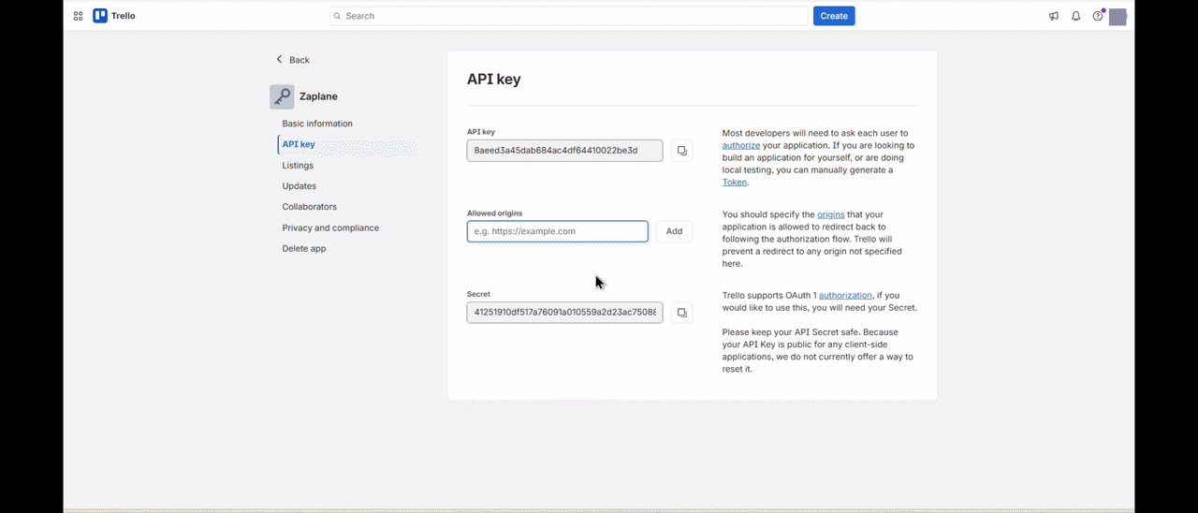This screenshot has width=1198, height=513.
Task: Click the Add origin button
Action: click(674, 231)
